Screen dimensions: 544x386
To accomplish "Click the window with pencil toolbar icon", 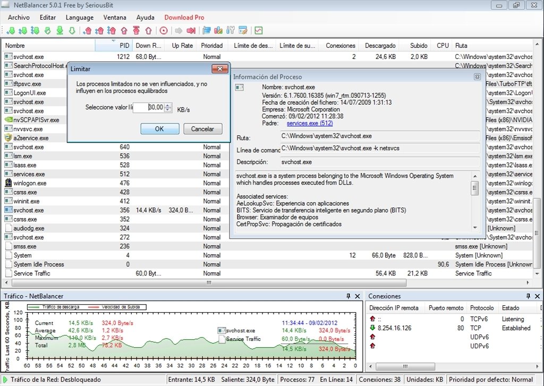I will click(243, 30).
